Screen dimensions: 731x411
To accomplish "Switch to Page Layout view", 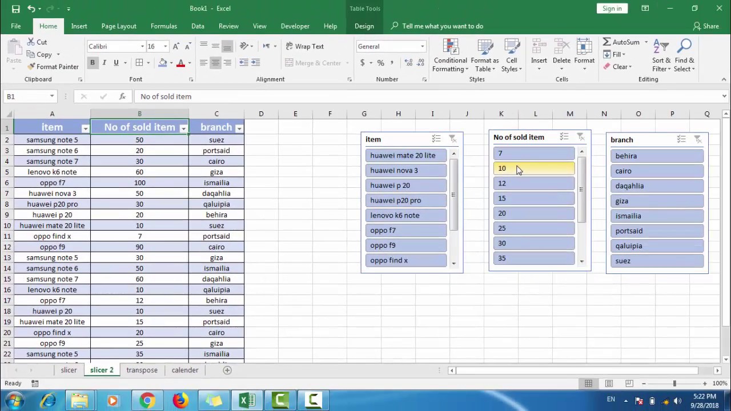I will tap(609, 384).
